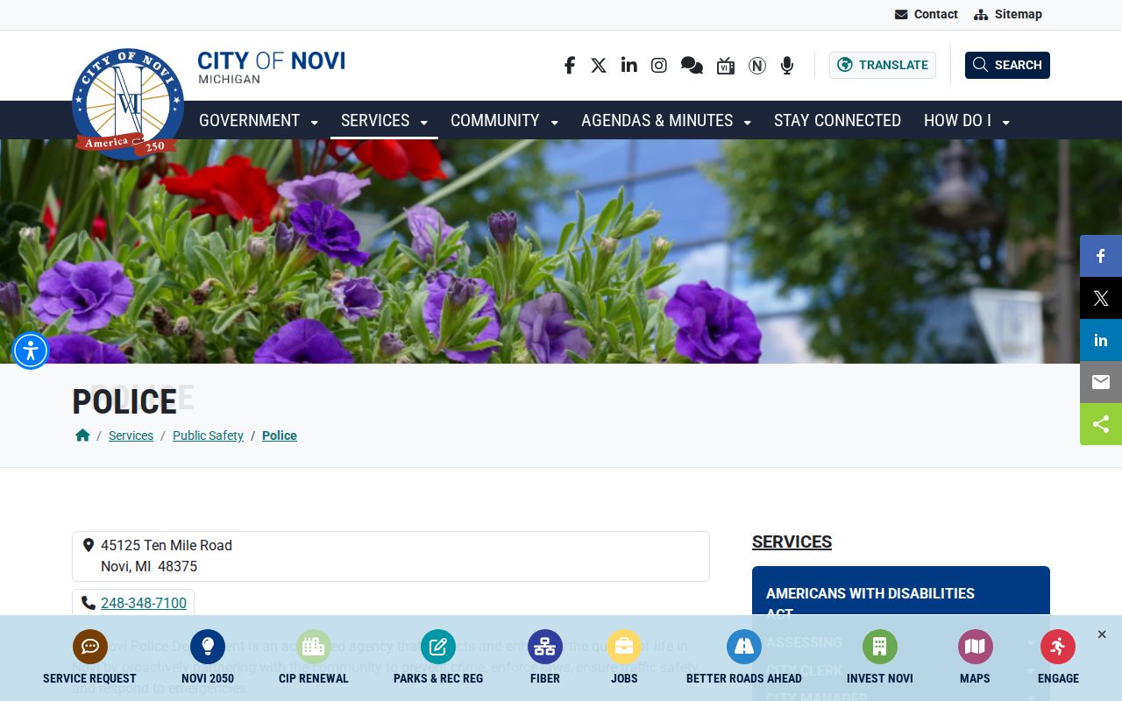Open the Contact link

point(927,14)
